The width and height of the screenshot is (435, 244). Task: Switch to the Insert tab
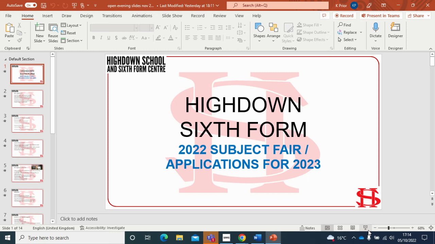pos(47,16)
